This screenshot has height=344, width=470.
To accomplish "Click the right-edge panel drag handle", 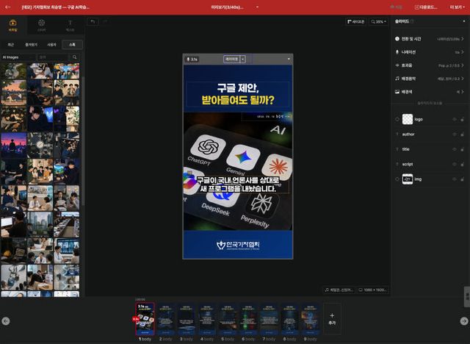I will tap(467, 297).
